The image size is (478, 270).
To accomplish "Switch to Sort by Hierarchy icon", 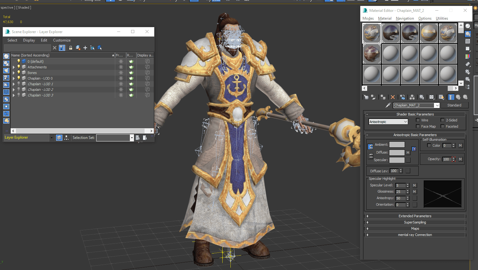I will [x=67, y=138].
